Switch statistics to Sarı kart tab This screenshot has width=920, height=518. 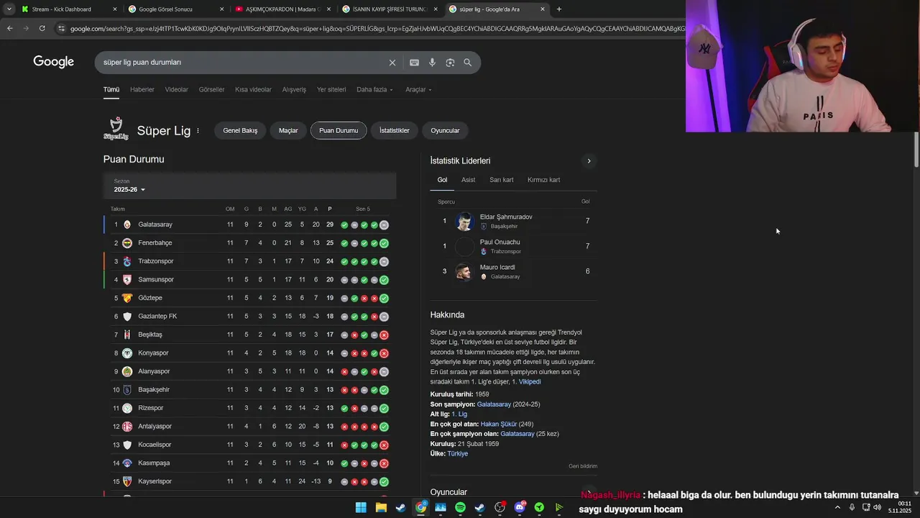pyautogui.click(x=502, y=180)
